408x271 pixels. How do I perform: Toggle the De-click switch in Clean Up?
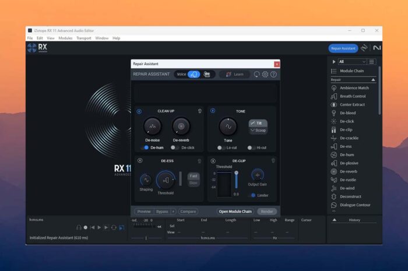[x=175, y=147]
